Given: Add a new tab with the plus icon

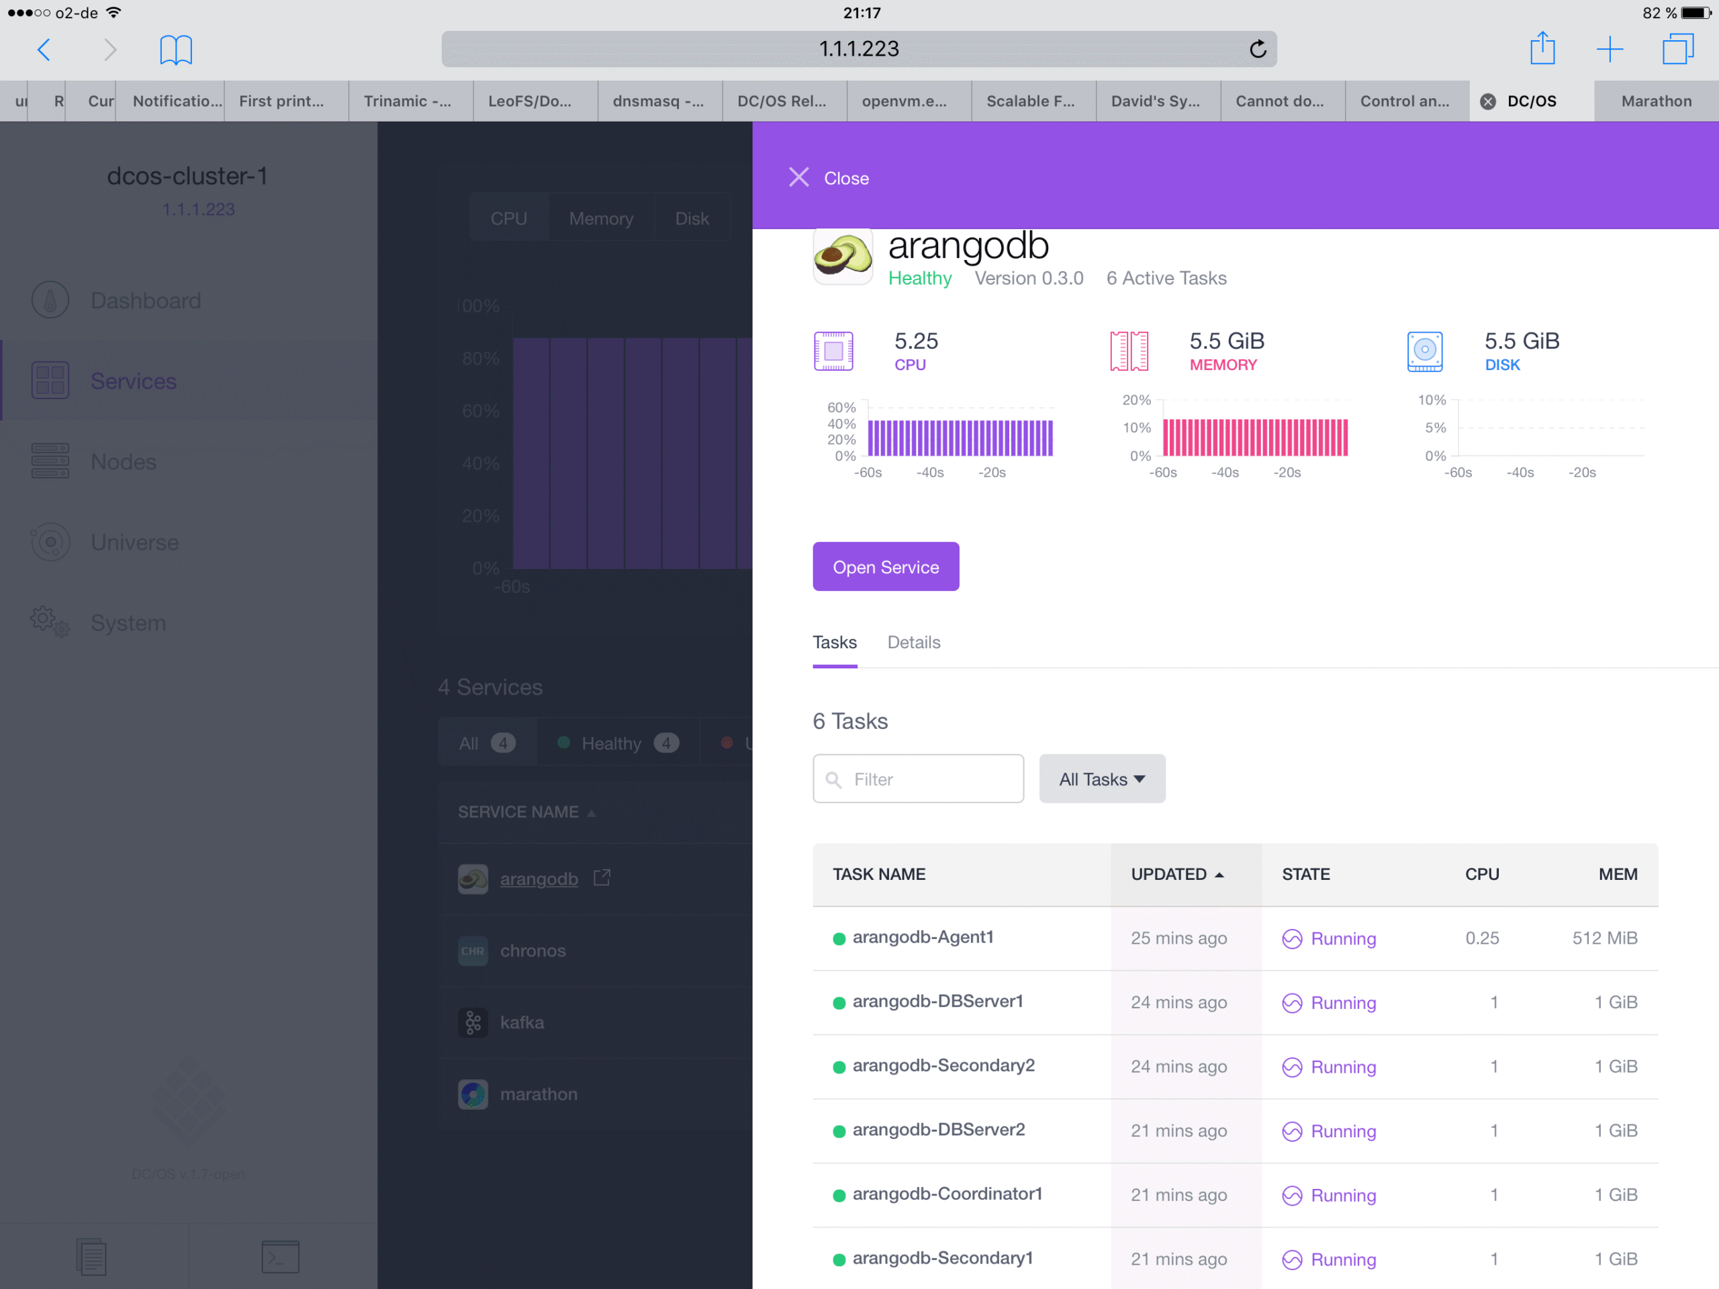Looking at the screenshot, I should tap(1610, 50).
